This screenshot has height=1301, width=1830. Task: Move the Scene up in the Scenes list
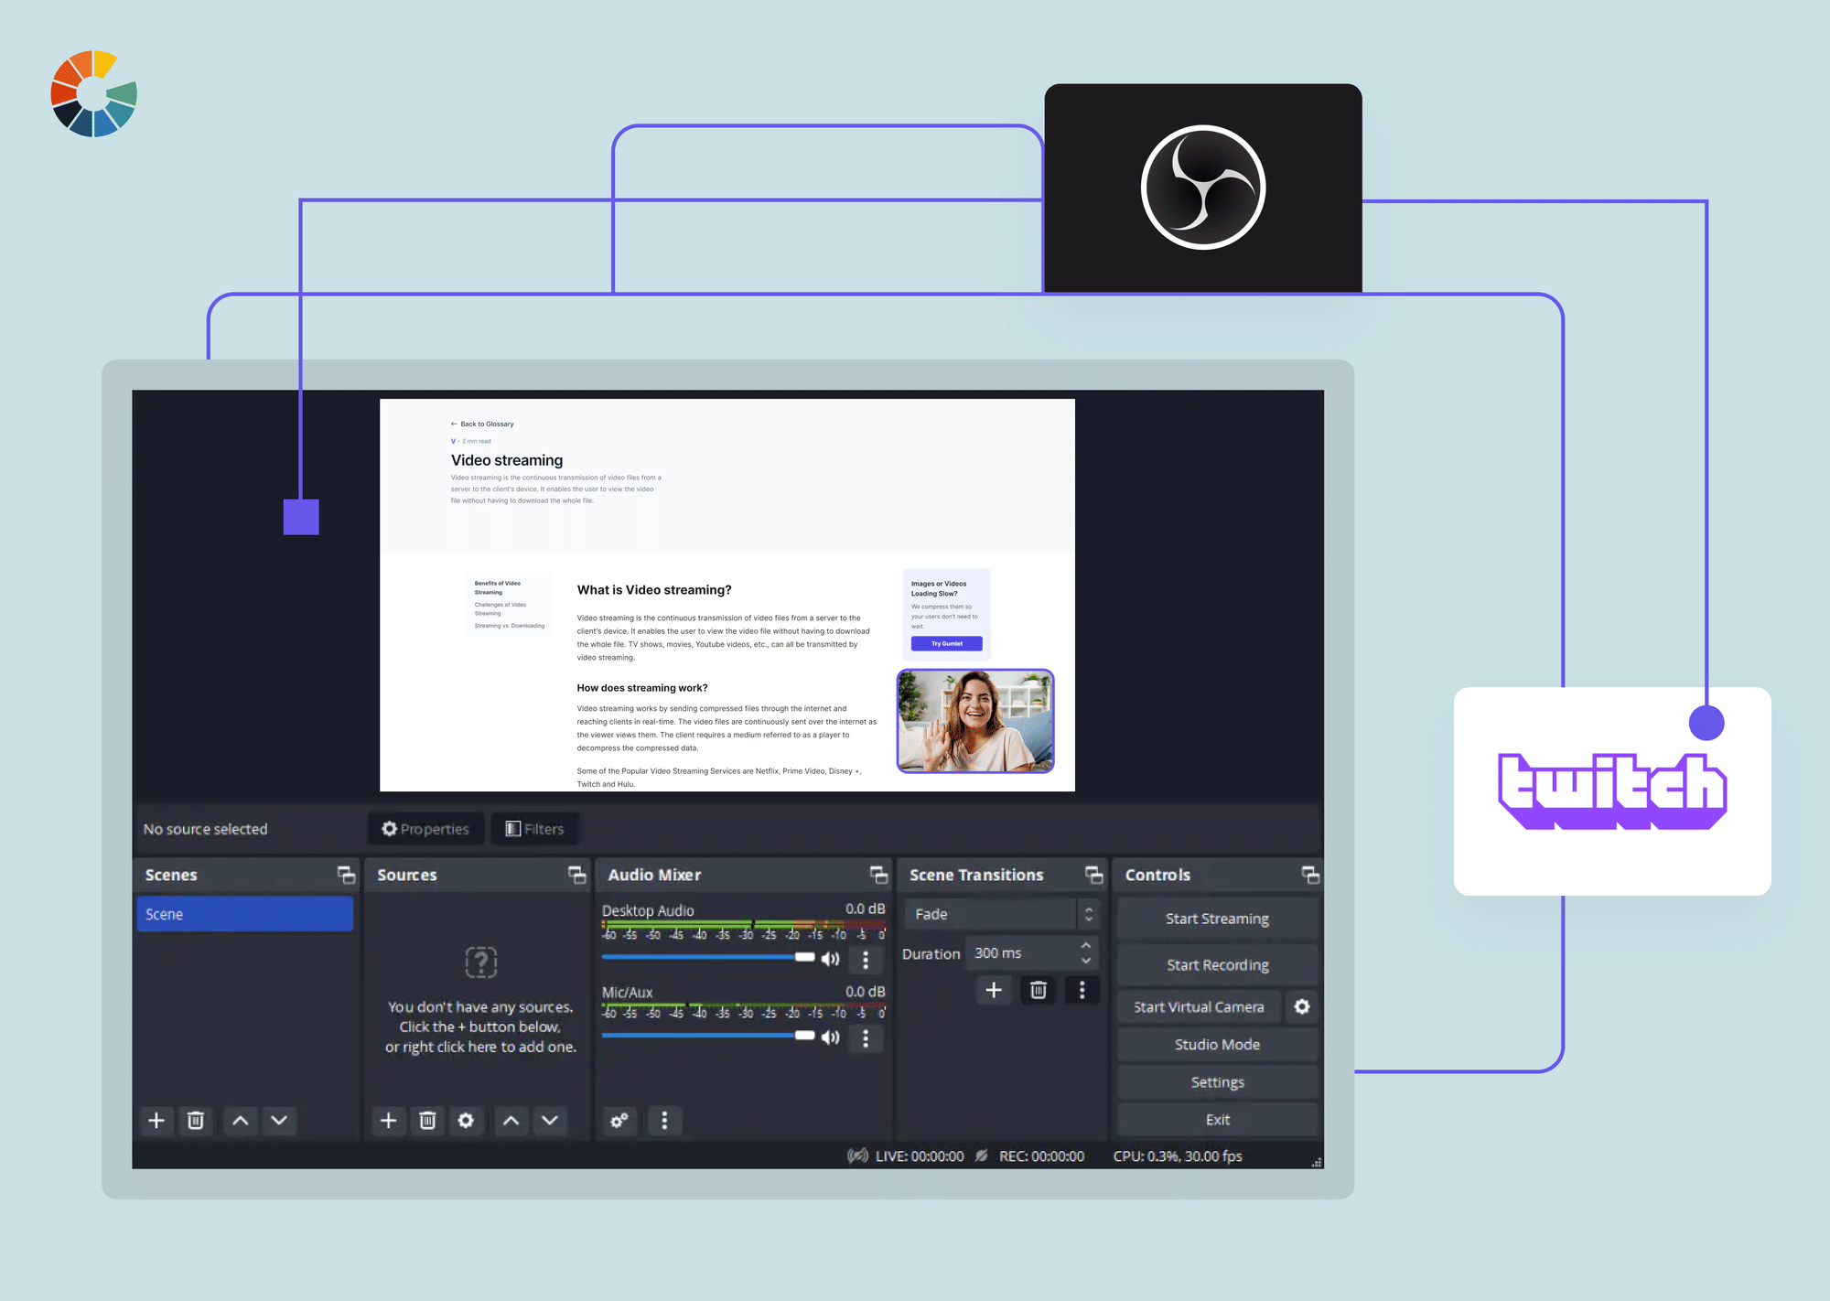[x=240, y=1121]
